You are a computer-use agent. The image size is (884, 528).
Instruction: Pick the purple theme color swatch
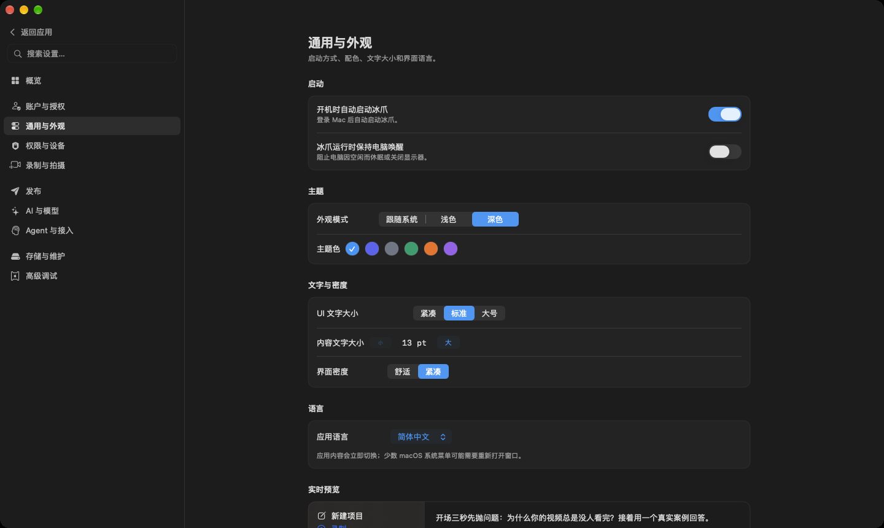[451, 249]
